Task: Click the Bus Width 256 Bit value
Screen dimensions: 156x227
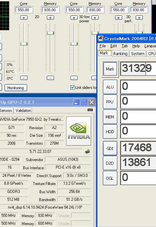Action: point(74,191)
